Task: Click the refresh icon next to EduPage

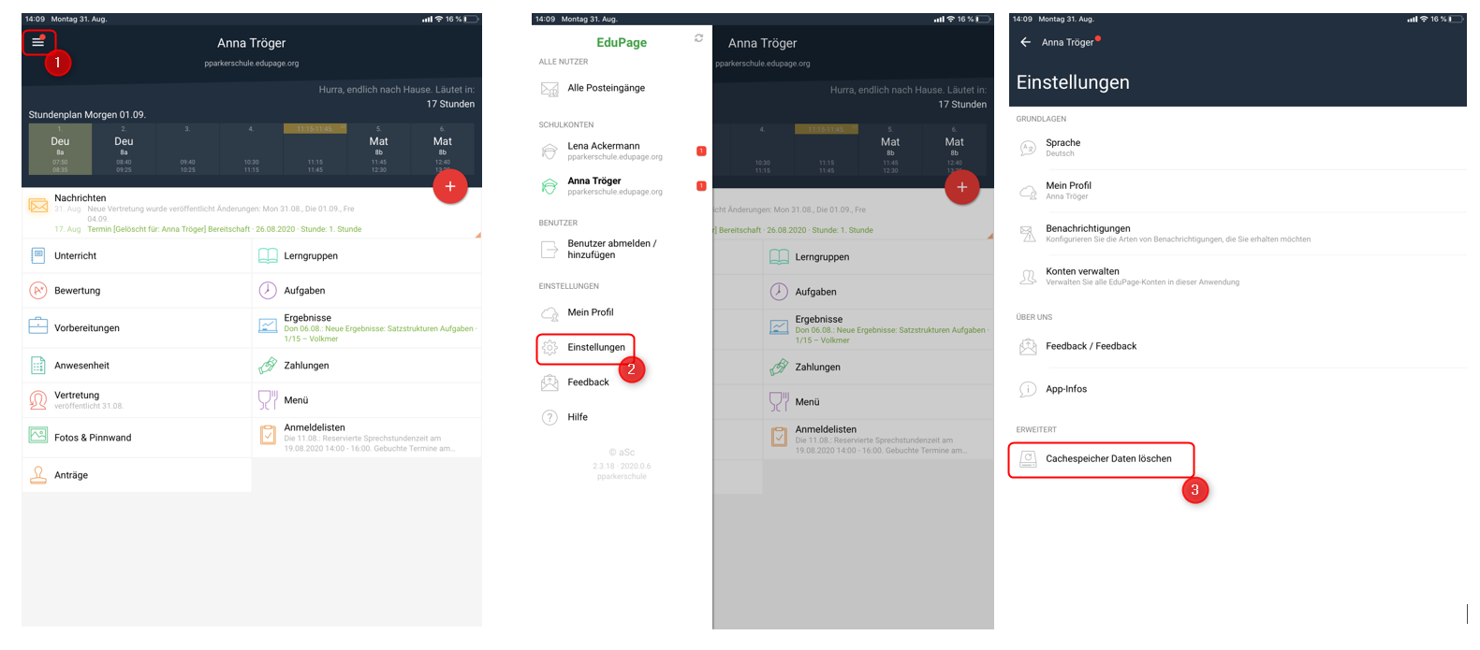Action: 698,38
